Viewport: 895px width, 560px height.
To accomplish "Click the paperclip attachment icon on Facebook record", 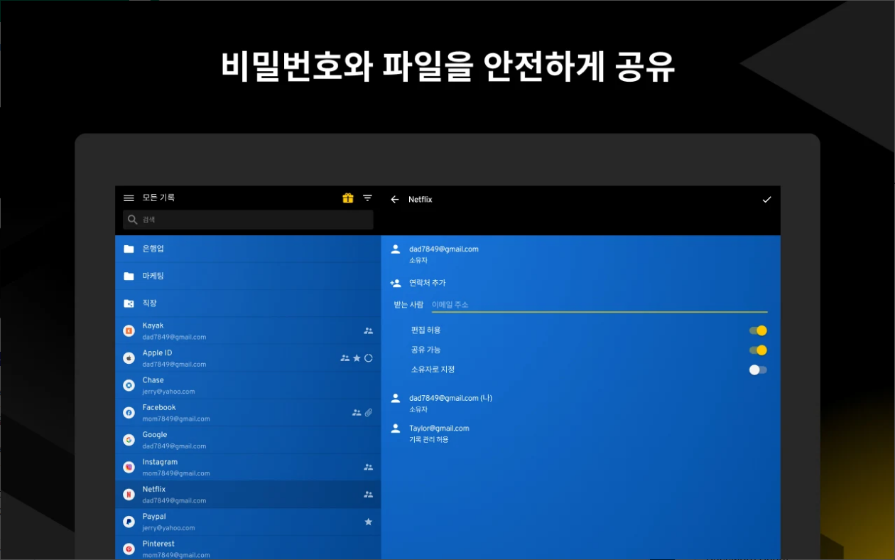I will click(369, 412).
